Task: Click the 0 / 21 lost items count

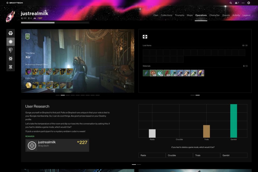Action: [x=245, y=45]
